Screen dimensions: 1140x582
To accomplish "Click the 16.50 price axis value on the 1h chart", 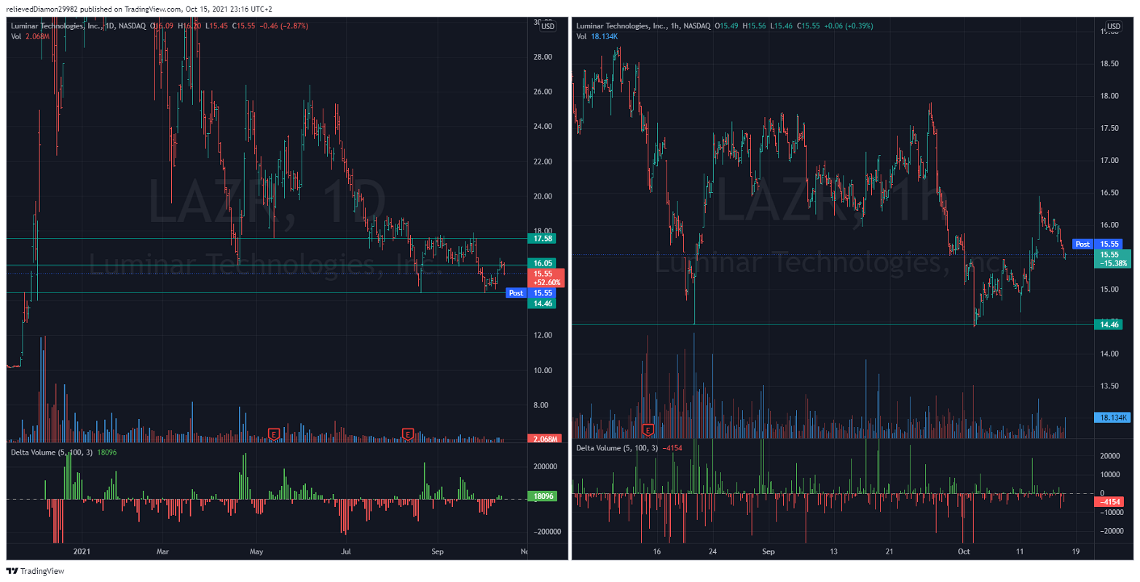I will click(x=1109, y=193).
